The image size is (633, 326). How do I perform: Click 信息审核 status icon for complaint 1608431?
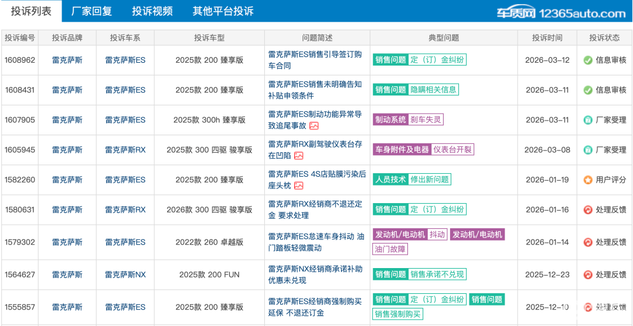coord(588,90)
